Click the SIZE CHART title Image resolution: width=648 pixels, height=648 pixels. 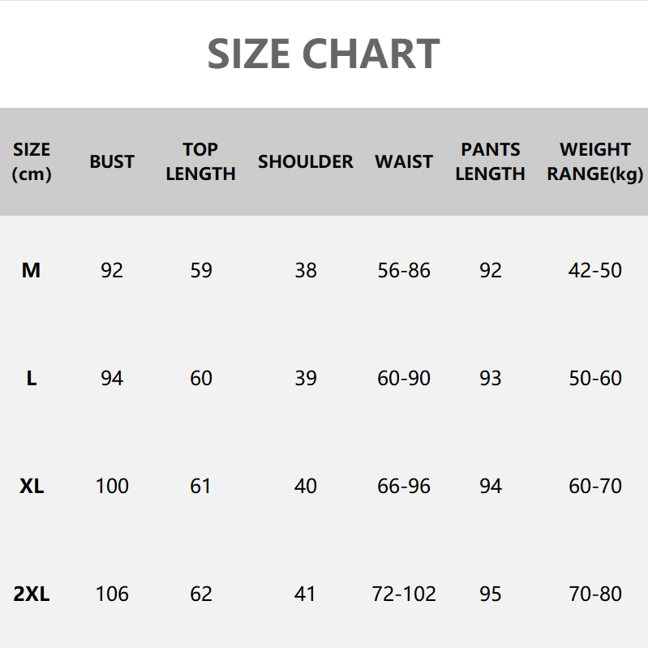click(324, 54)
